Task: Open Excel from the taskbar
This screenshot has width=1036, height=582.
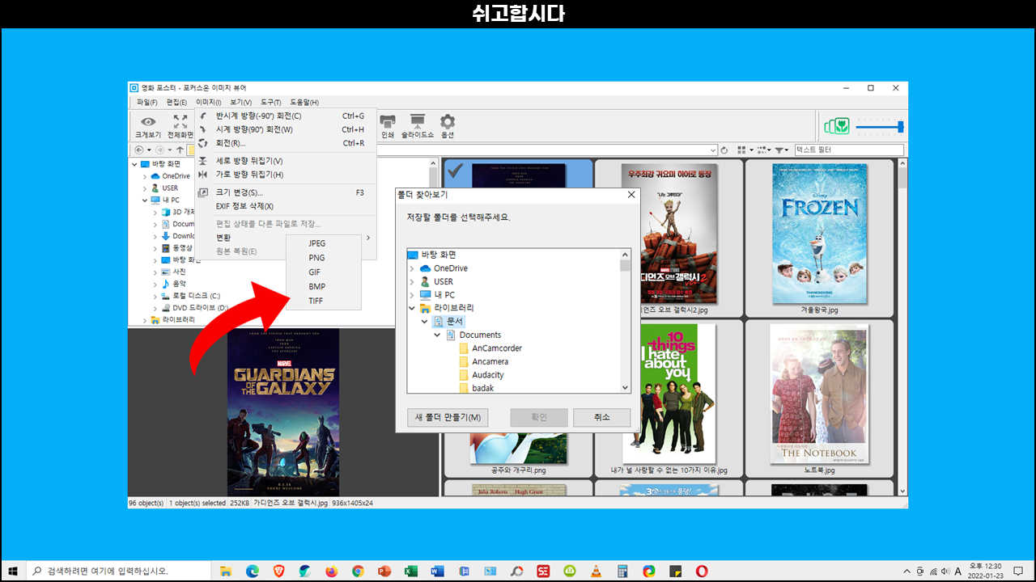Action: pos(411,571)
